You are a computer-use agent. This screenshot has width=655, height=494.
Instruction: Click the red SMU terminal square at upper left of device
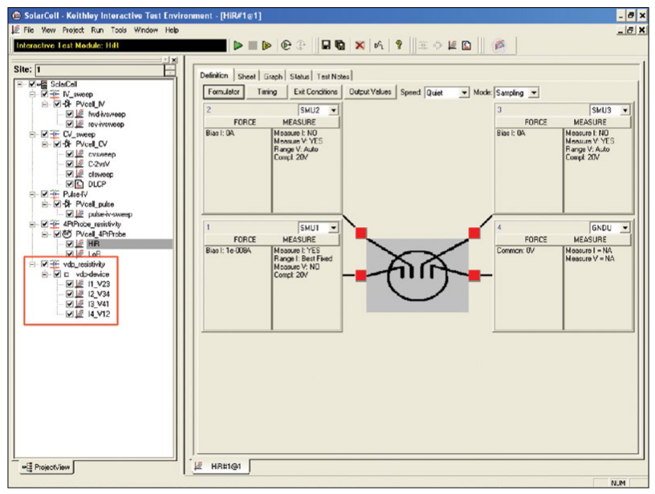point(361,233)
